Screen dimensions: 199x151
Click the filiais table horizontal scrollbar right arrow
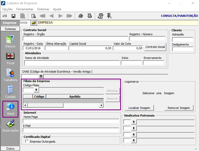tap(101, 105)
